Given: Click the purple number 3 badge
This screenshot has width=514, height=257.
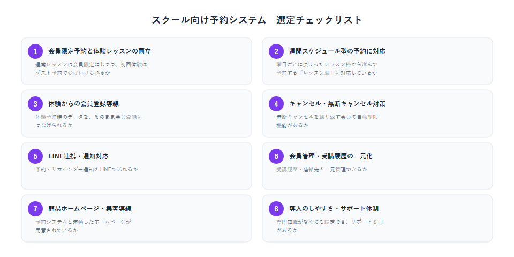Looking at the screenshot, I should coord(35,104).
